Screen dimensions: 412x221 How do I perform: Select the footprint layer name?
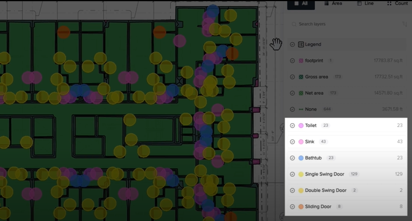(x=314, y=60)
